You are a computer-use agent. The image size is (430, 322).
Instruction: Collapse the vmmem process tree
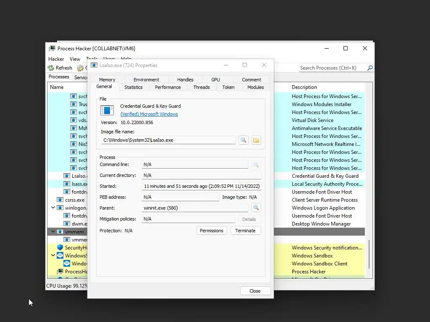coord(53,231)
